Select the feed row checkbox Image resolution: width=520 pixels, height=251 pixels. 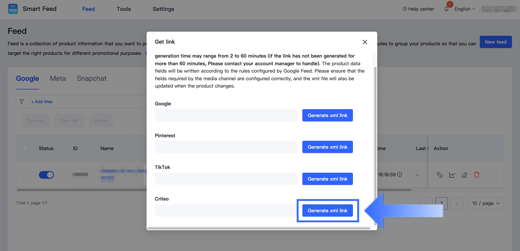(25, 175)
